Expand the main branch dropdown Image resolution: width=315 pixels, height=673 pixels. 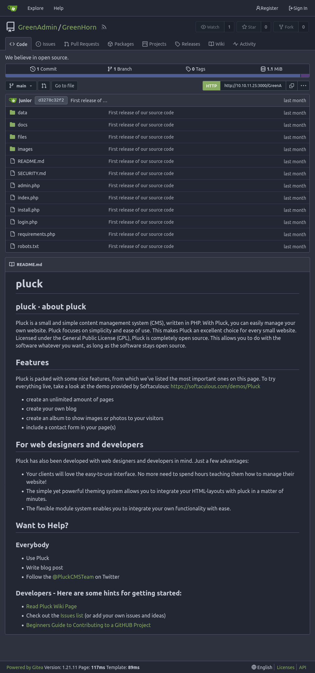coord(21,86)
